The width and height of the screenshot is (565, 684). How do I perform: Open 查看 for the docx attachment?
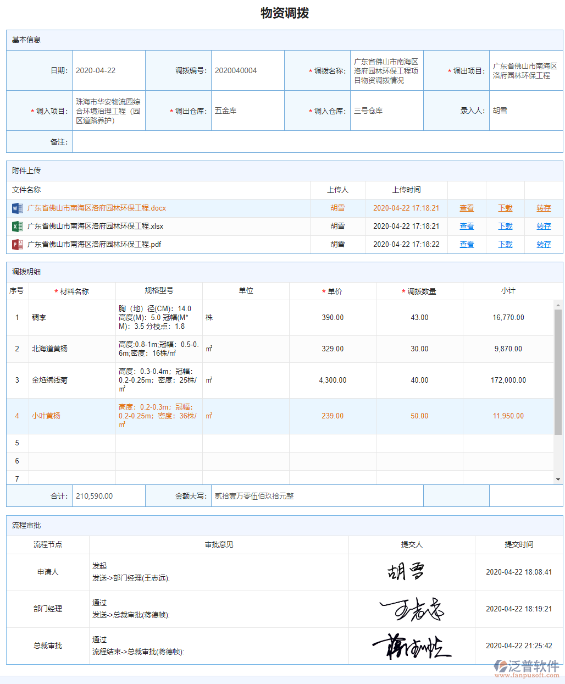click(466, 208)
